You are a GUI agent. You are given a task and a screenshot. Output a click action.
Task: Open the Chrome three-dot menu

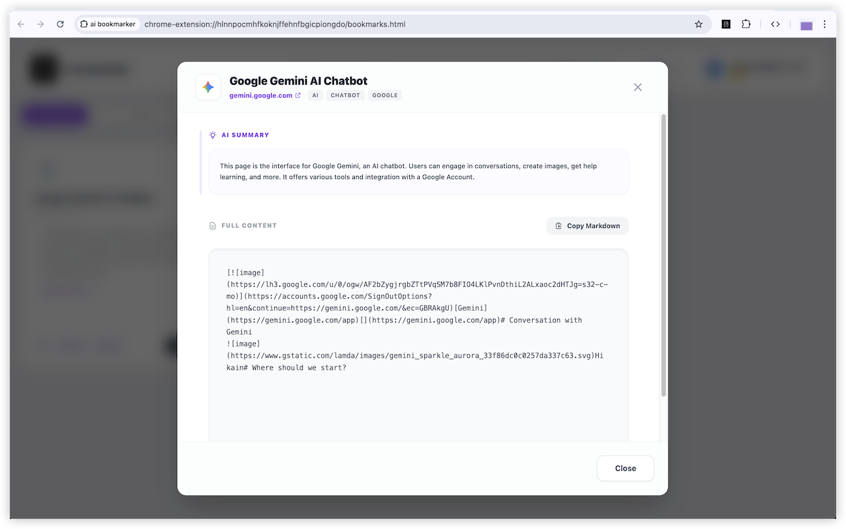point(824,24)
